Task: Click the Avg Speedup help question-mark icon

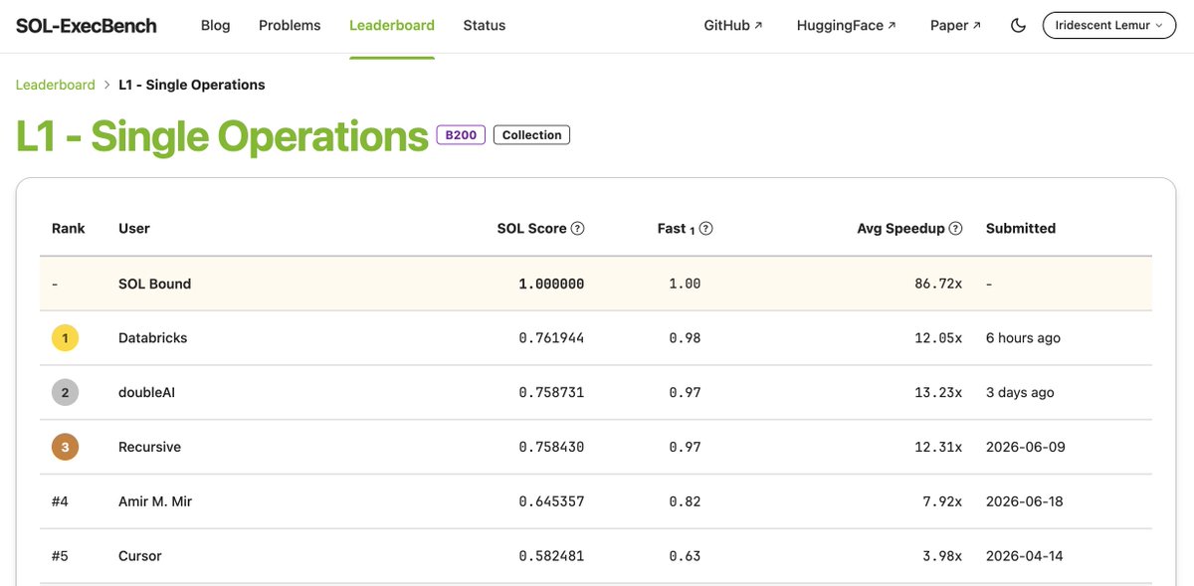Action: (x=956, y=229)
